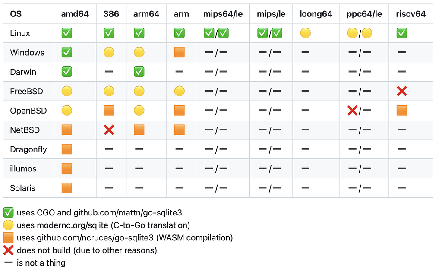
Task: Click the red X for FreeBSD riscv64
Action: (402, 91)
